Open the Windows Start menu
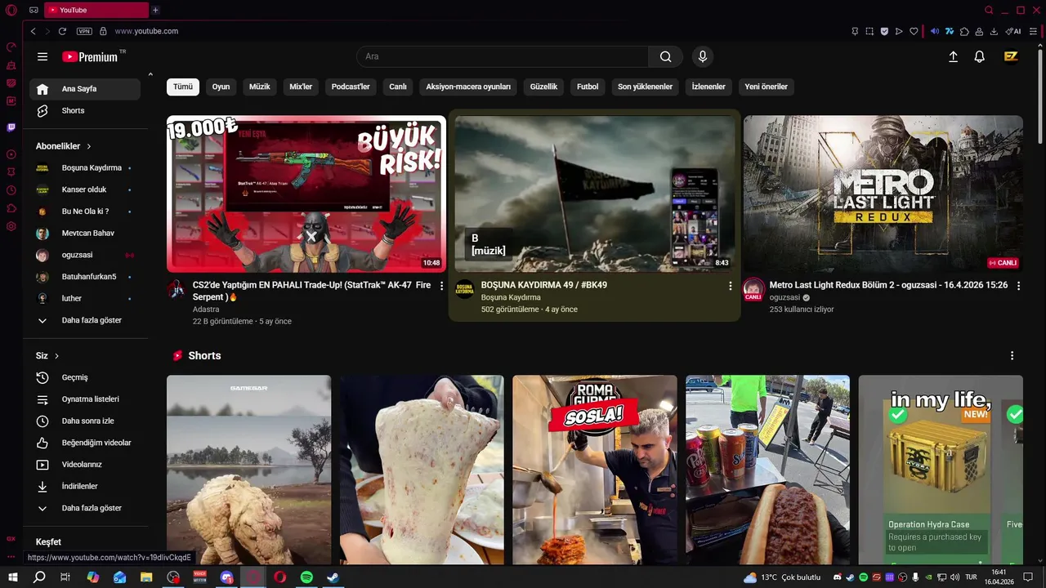 point(12,577)
